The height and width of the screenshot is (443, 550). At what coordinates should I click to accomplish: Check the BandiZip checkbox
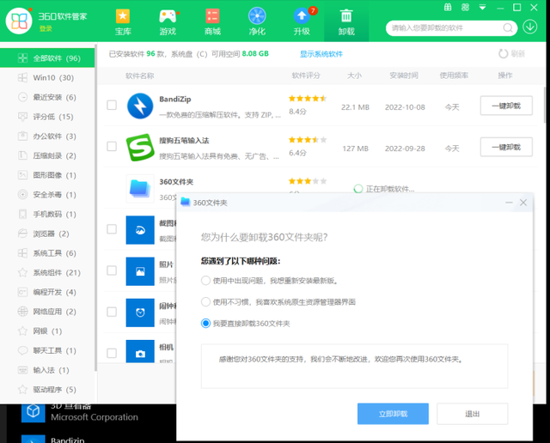point(112,105)
